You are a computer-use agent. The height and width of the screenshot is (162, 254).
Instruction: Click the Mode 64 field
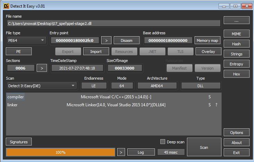tap(122, 86)
